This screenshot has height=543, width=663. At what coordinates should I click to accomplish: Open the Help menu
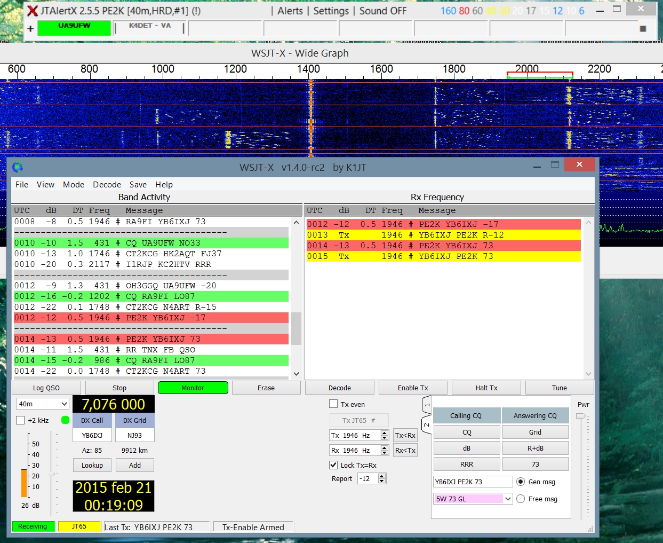tap(164, 184)
